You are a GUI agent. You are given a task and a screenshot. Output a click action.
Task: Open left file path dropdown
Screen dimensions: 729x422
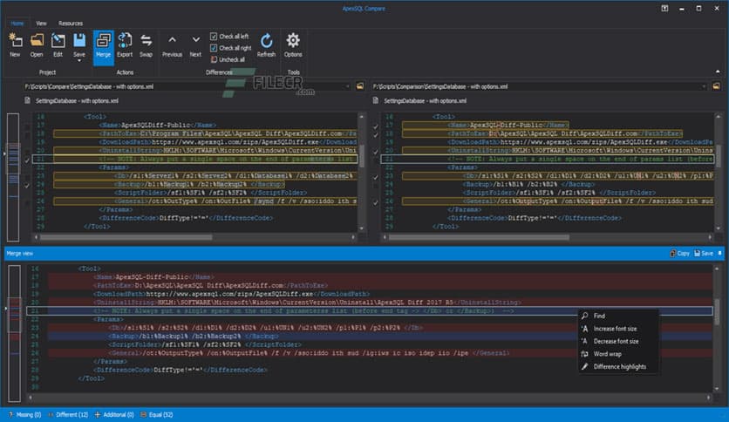click(x=347, y=86)
